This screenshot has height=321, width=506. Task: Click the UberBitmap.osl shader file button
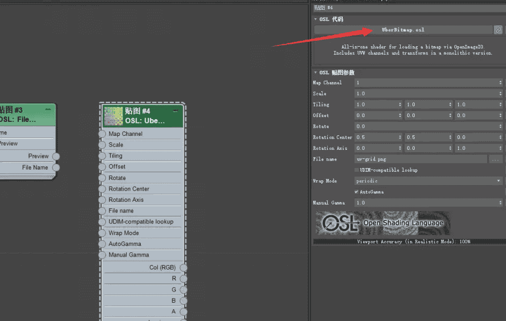[403, 30]
